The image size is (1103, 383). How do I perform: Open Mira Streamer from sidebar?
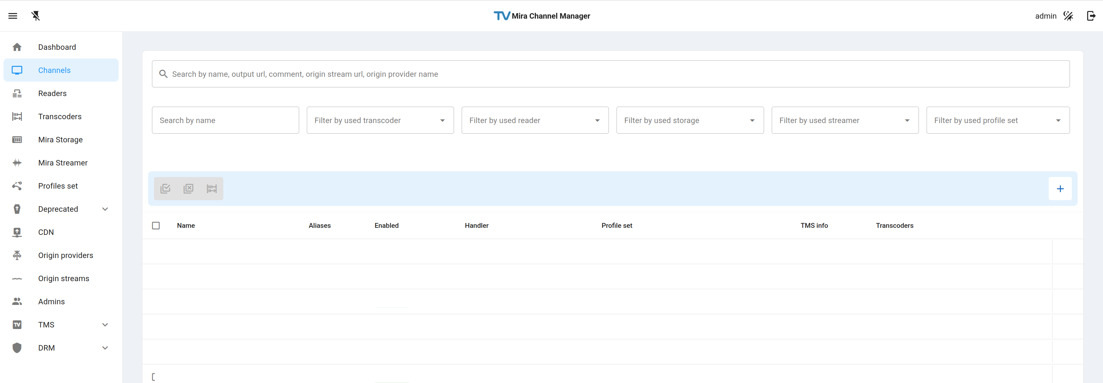[63, 163]
